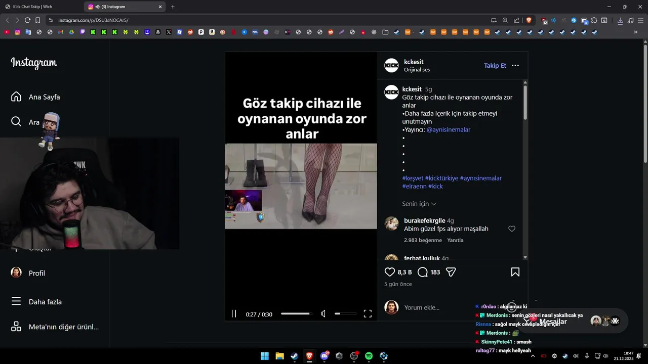Open the Shazam extension
Viewport: 648px width, 364px height.
(574, 20)
